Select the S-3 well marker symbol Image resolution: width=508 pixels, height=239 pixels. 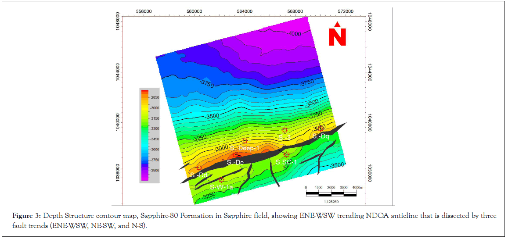coord(285,130)
